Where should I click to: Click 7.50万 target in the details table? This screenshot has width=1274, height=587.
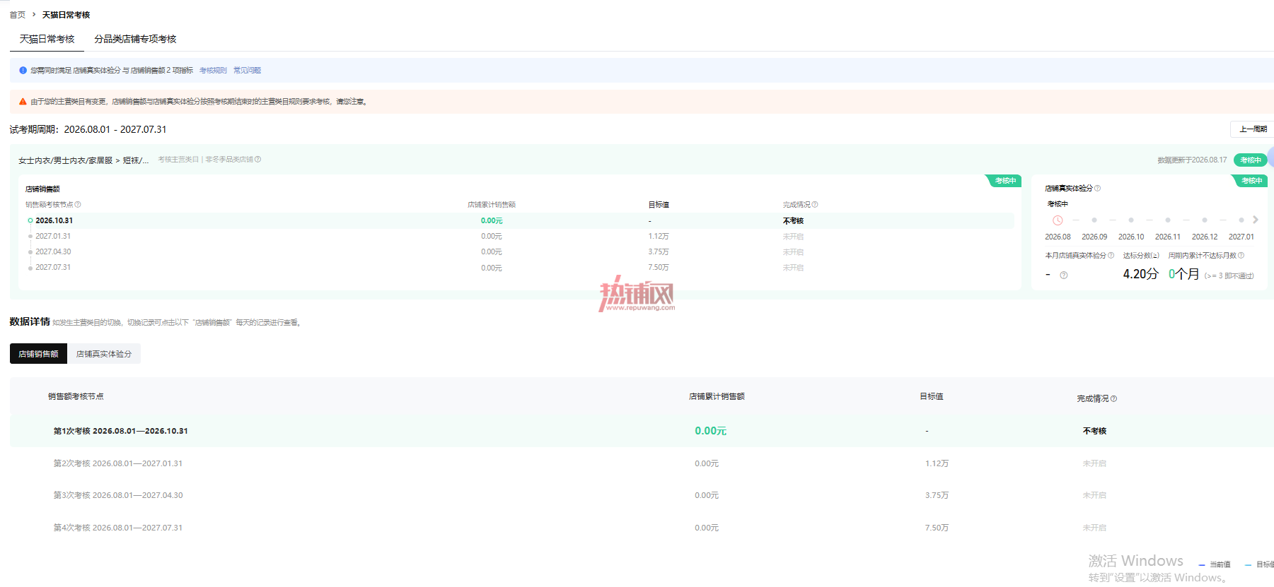coord(937,528)
